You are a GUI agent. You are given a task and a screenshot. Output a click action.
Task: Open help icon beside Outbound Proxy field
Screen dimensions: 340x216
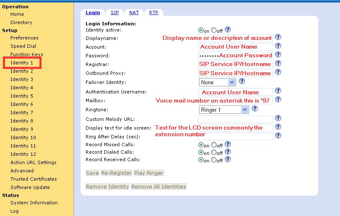coord(278,72)
